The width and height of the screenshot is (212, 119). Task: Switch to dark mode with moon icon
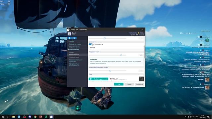click(x=70, y=38)
